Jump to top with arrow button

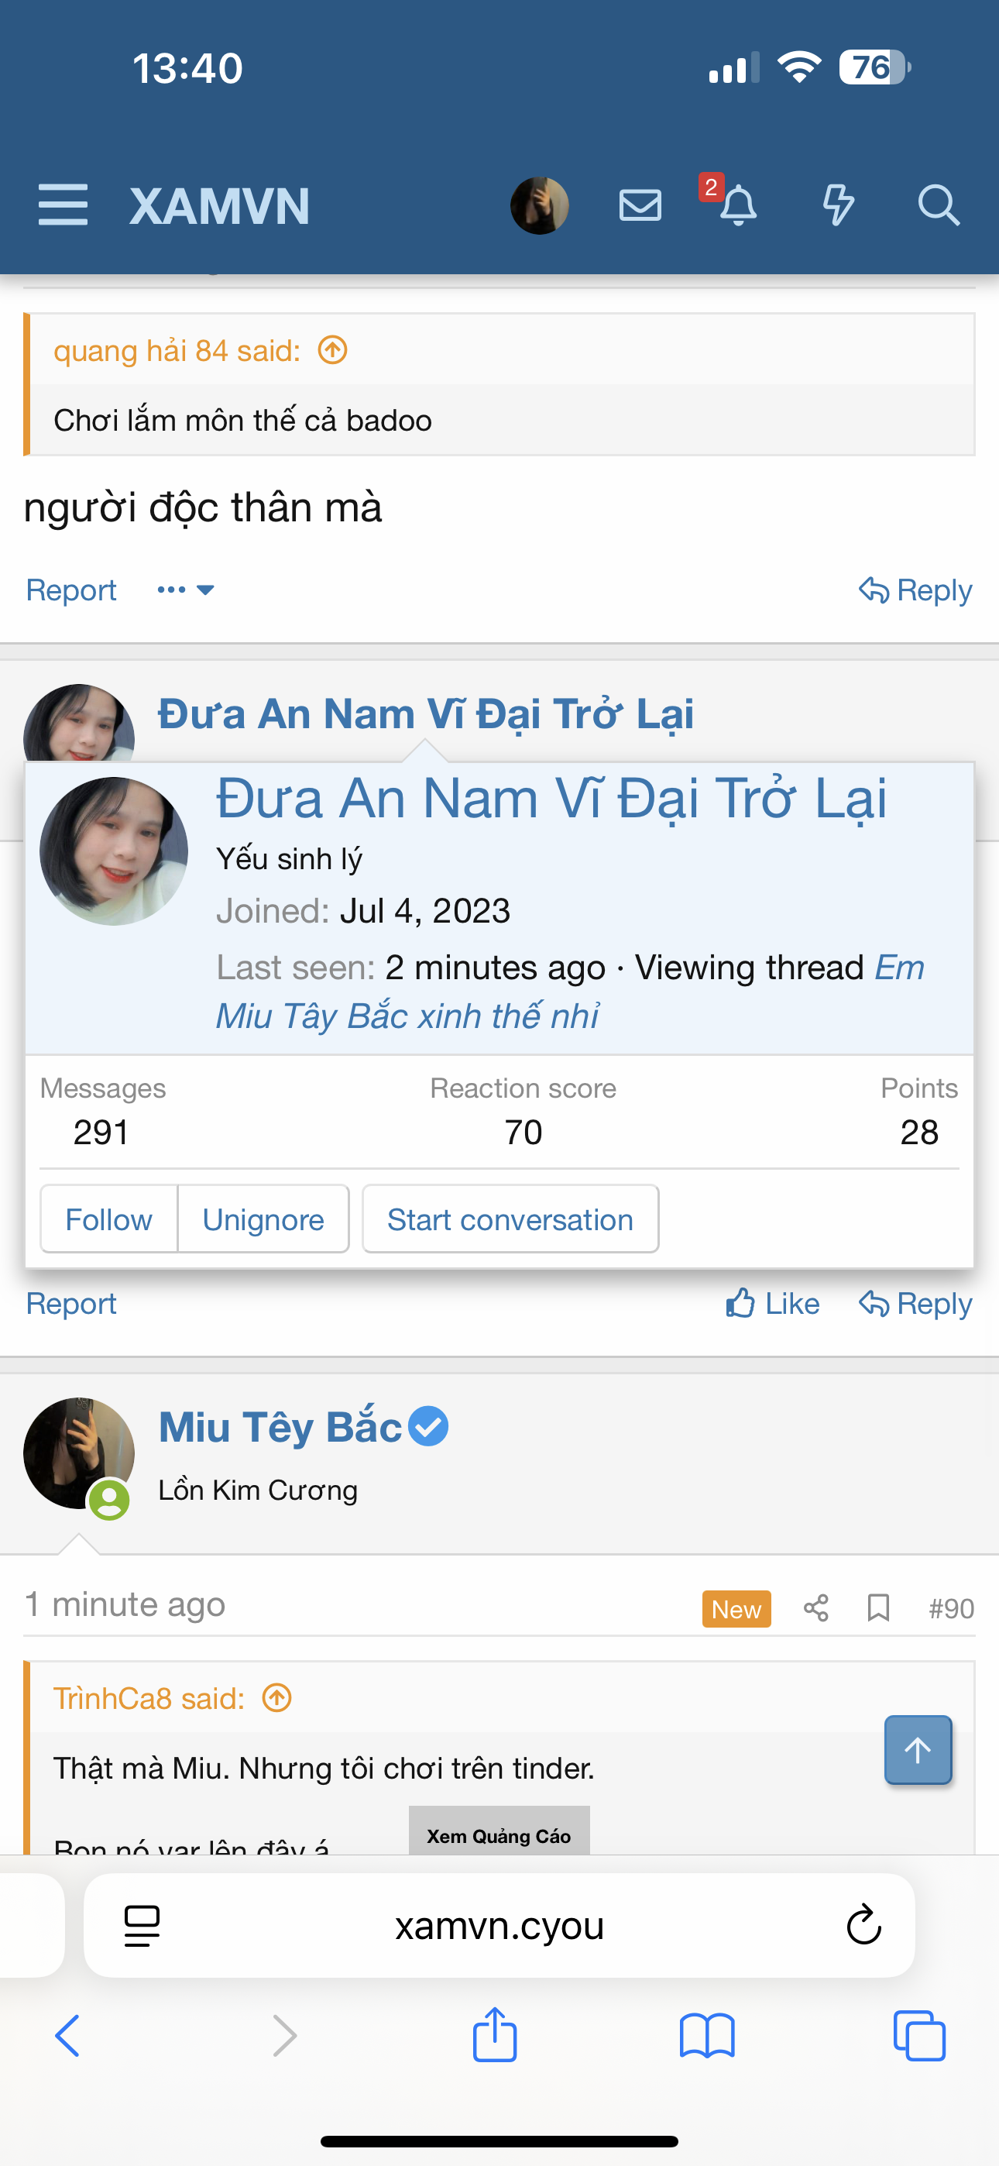pos(918,1750)
